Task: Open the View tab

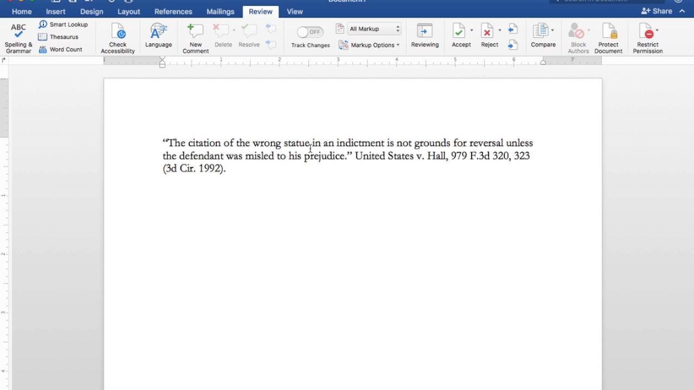Action: point(295,11)
